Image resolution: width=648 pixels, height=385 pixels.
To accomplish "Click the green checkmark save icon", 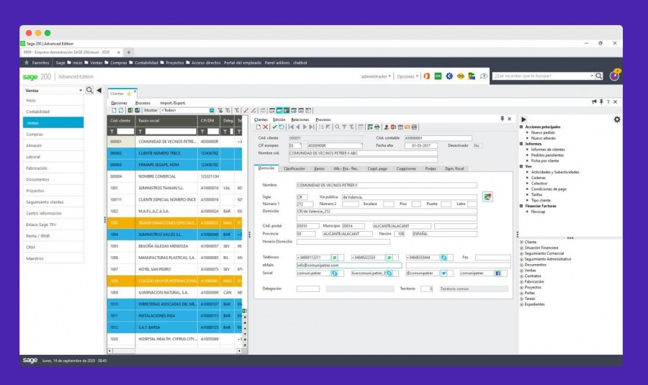I will [x=274, y=127].
